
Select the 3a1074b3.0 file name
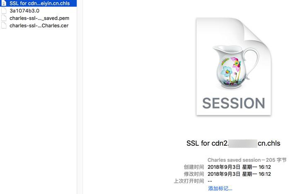24,11
